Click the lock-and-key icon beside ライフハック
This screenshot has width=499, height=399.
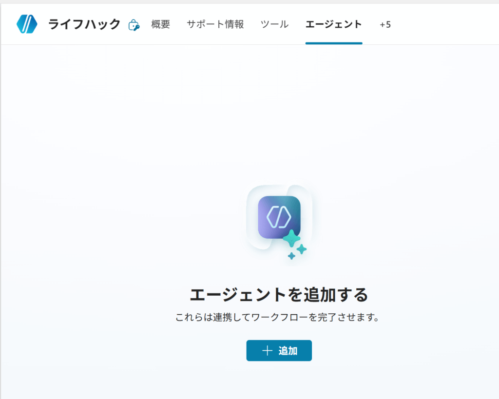click(134, 25)
